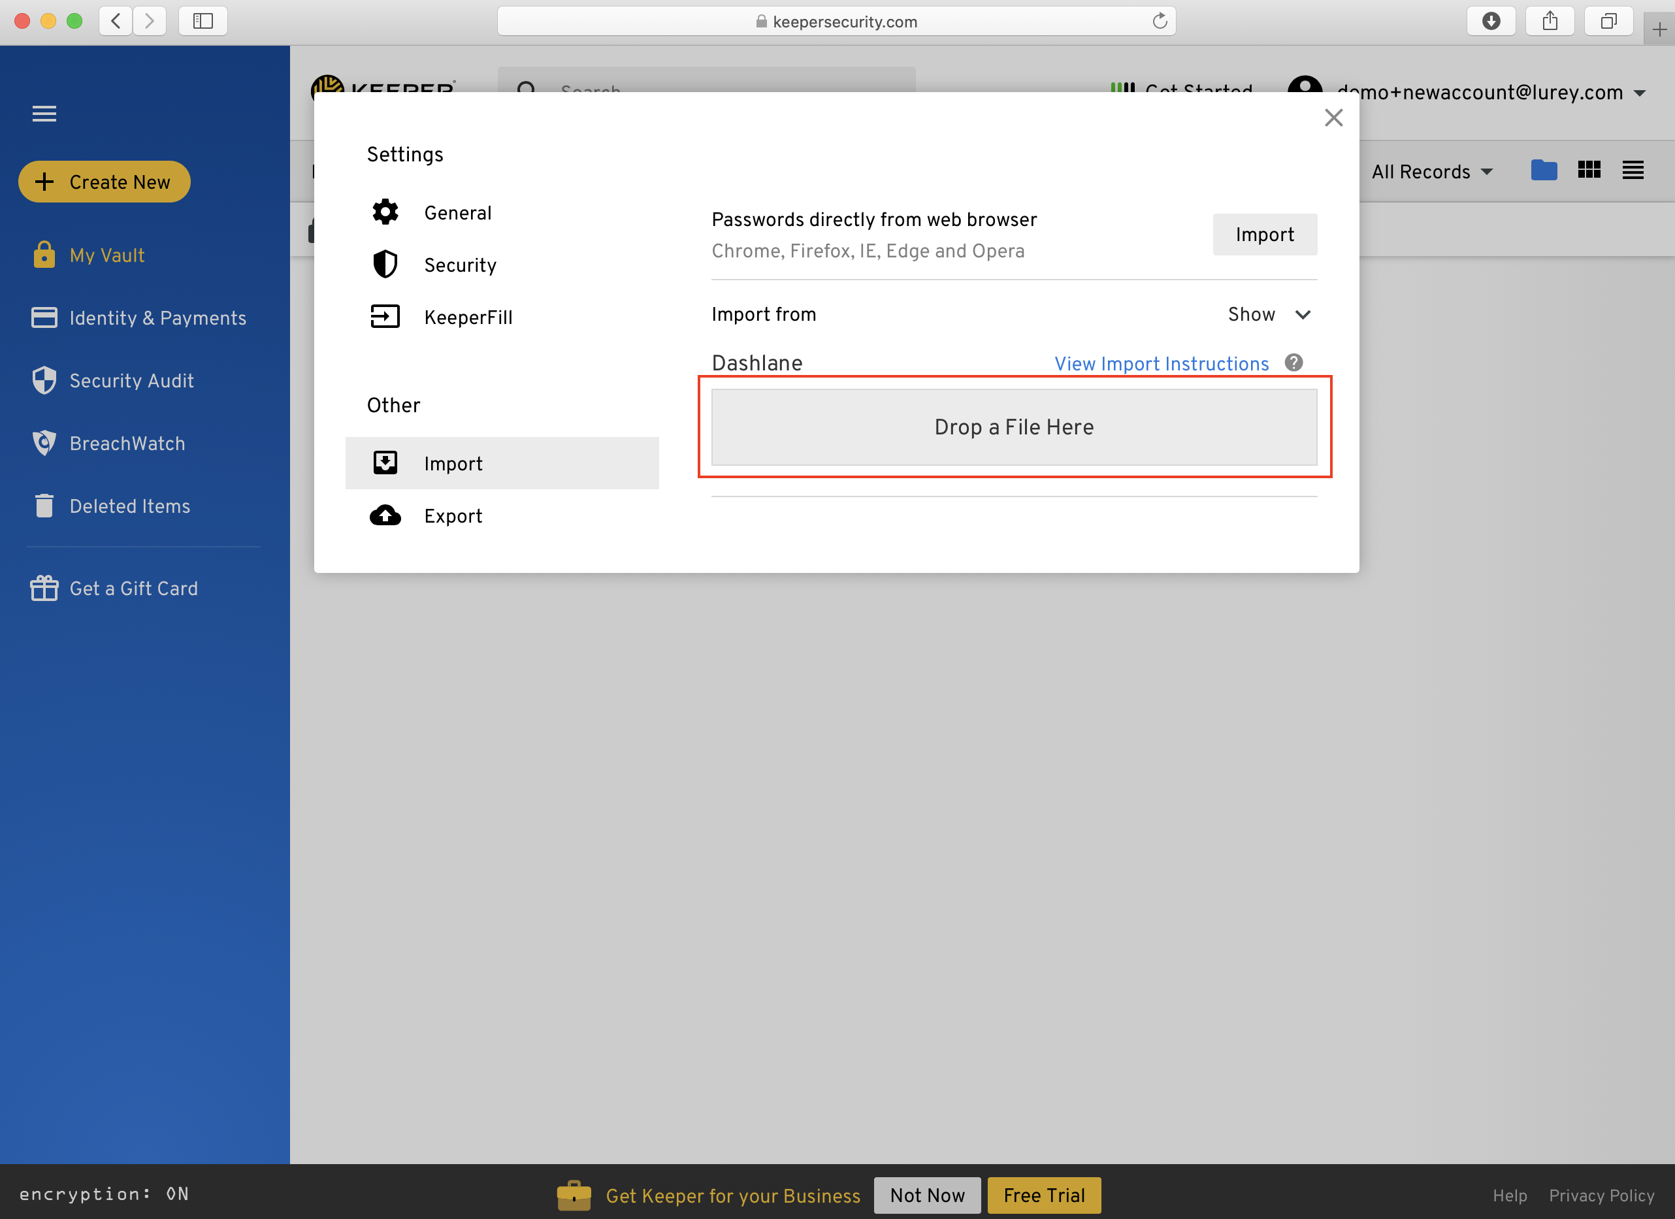Click the Create New button
Viewport: 1675px width, 1219px height.
(104, 182)
